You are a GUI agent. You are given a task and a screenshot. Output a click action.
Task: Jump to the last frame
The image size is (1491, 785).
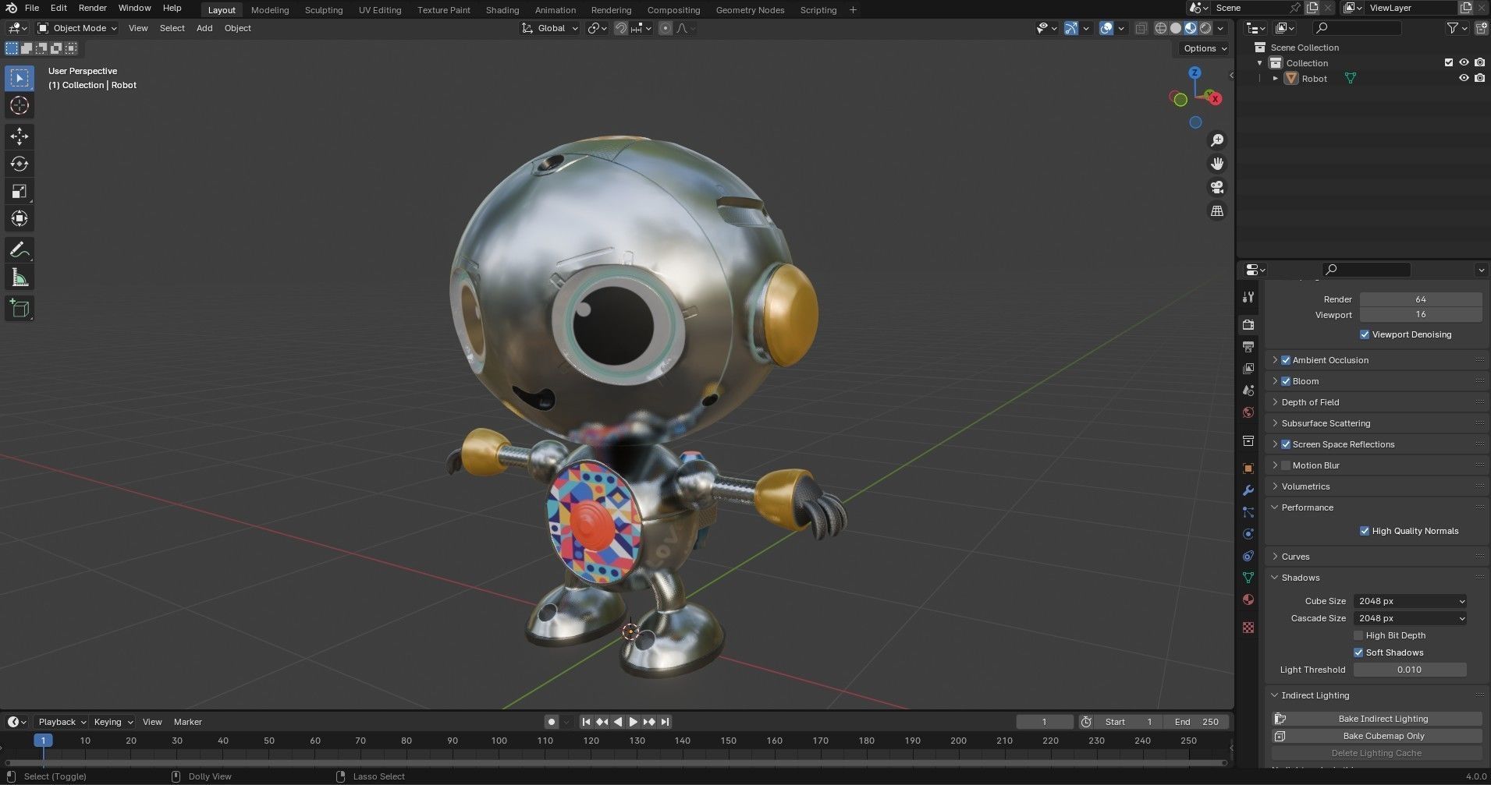click(665, 722)
